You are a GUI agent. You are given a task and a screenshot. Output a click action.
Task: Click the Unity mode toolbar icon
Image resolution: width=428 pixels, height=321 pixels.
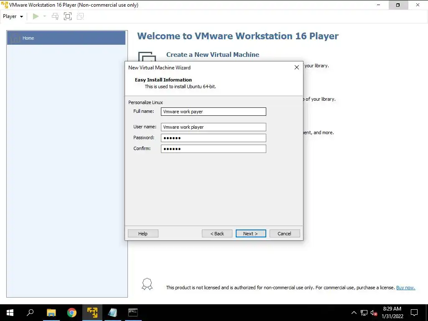click(80, 16)
